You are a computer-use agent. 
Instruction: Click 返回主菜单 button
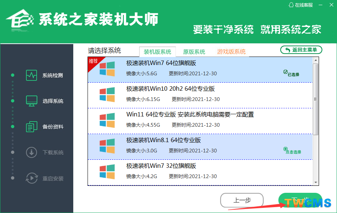[x=301, y=50]
